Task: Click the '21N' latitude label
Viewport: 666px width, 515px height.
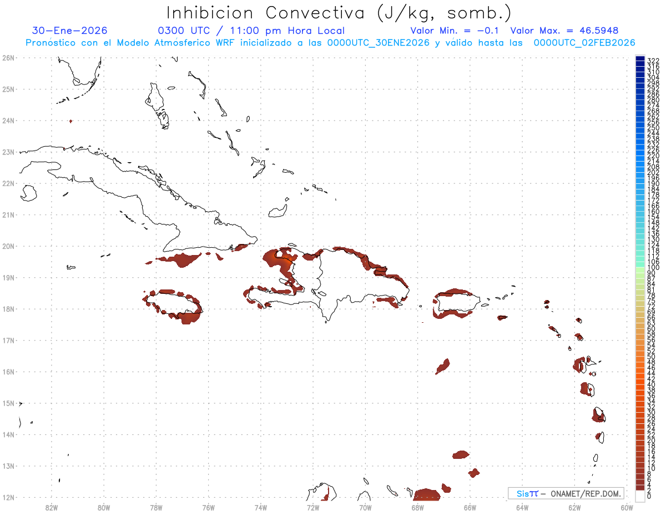Action: coord(8,214)
